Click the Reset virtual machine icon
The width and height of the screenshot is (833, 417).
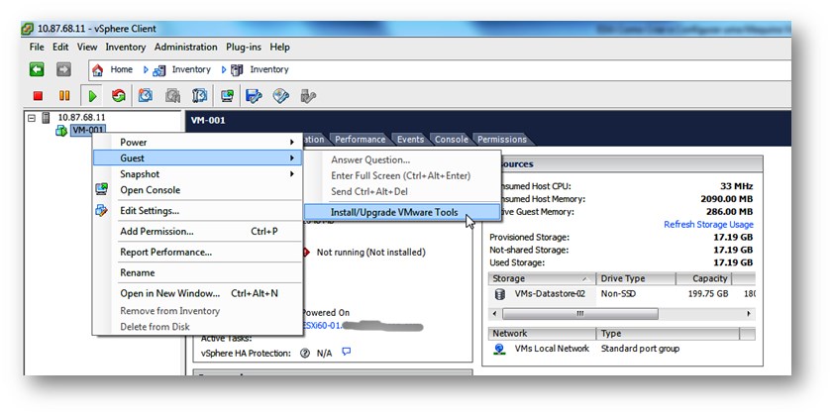point(119,96)
